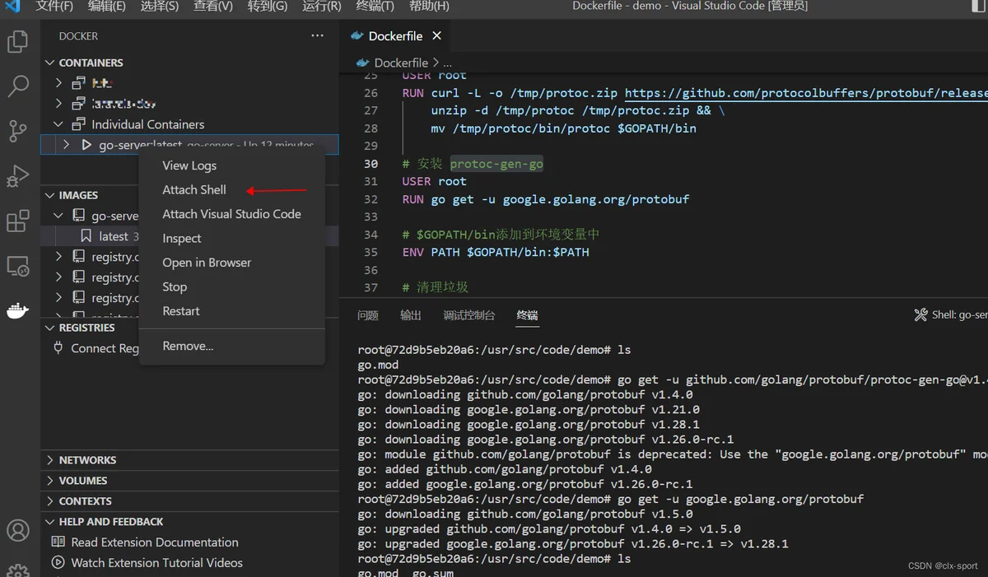Open the 终端(T) menu
This screenshot has height=577, width=988.
coord(375,7)
